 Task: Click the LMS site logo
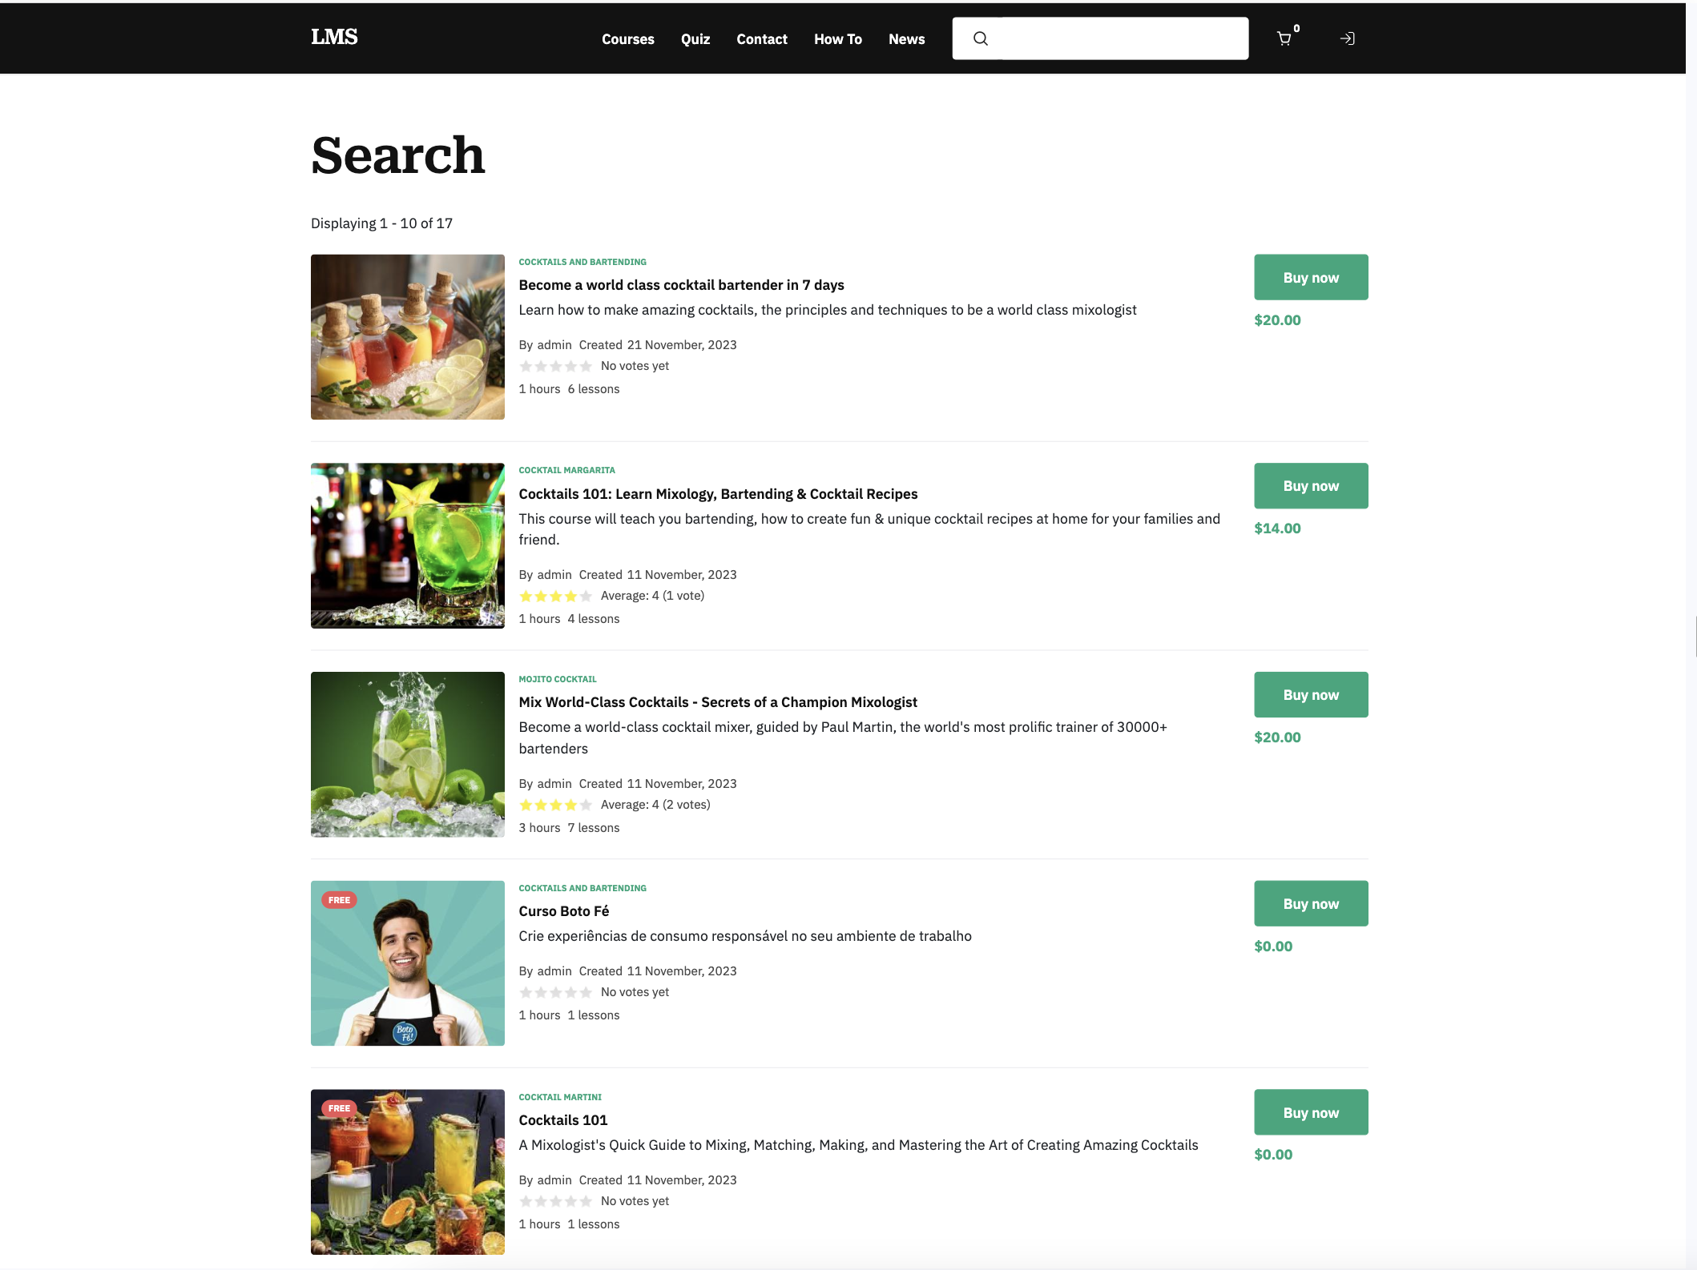pyautogui.click(x=334, y=37)
